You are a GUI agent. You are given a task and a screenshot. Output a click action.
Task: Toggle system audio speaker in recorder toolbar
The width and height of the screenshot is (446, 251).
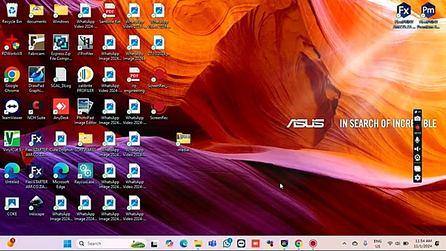(417, 149)
